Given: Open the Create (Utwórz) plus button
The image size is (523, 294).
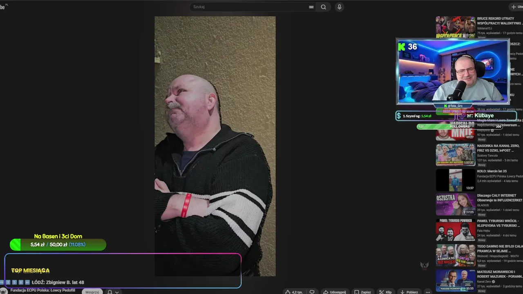Looking at the screenshot, I should click(x=516, y=7).
